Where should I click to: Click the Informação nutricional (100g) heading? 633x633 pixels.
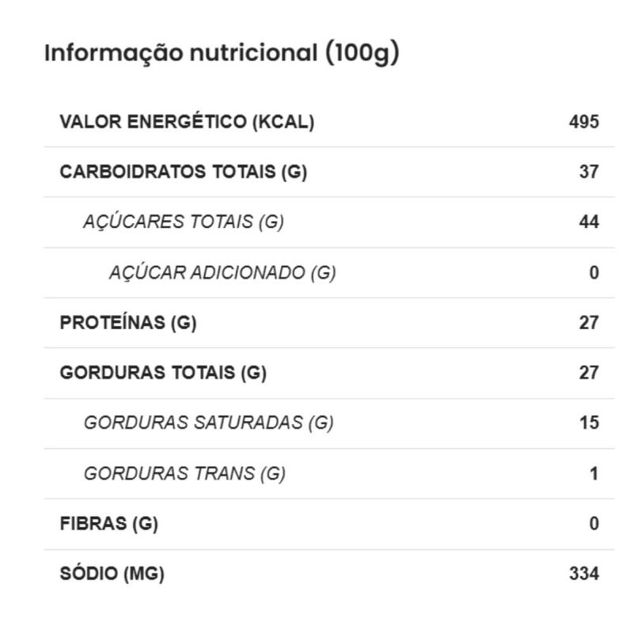222,54
